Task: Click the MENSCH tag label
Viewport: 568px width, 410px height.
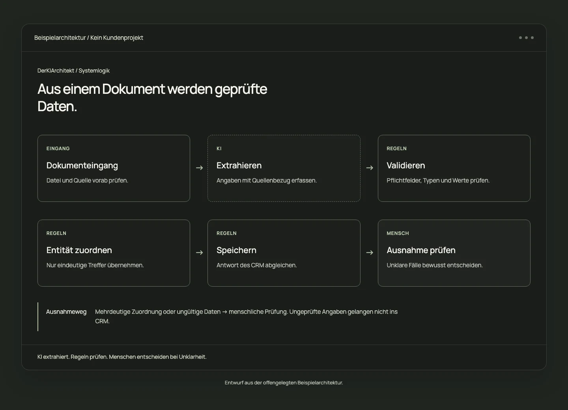Action: 398,233
